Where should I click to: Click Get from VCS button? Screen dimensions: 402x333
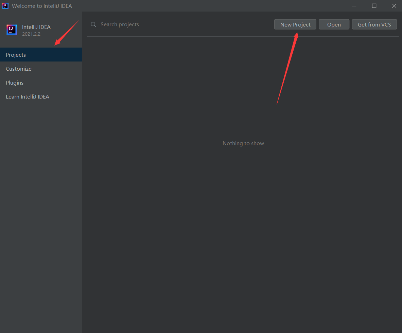374,24
